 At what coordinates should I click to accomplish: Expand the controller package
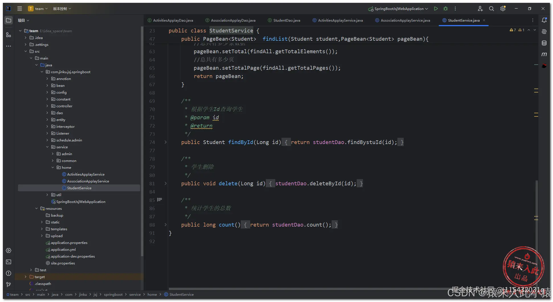(47, 106)
